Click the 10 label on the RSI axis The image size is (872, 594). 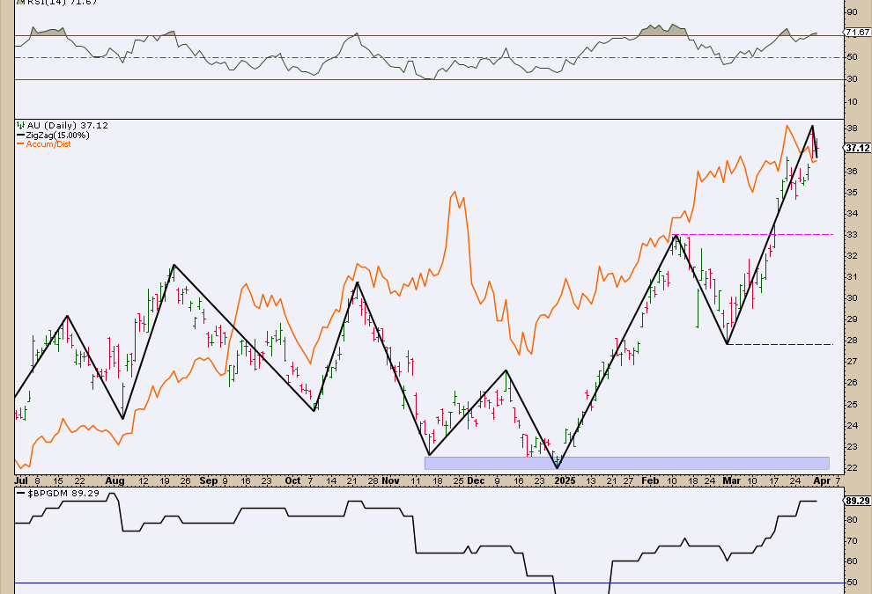852,102
